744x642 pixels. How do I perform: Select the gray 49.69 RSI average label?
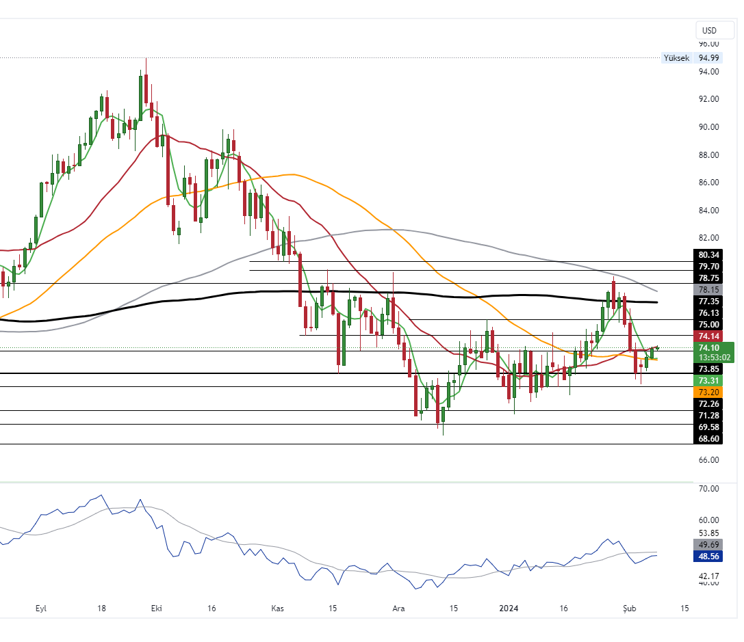pos(708,545)
